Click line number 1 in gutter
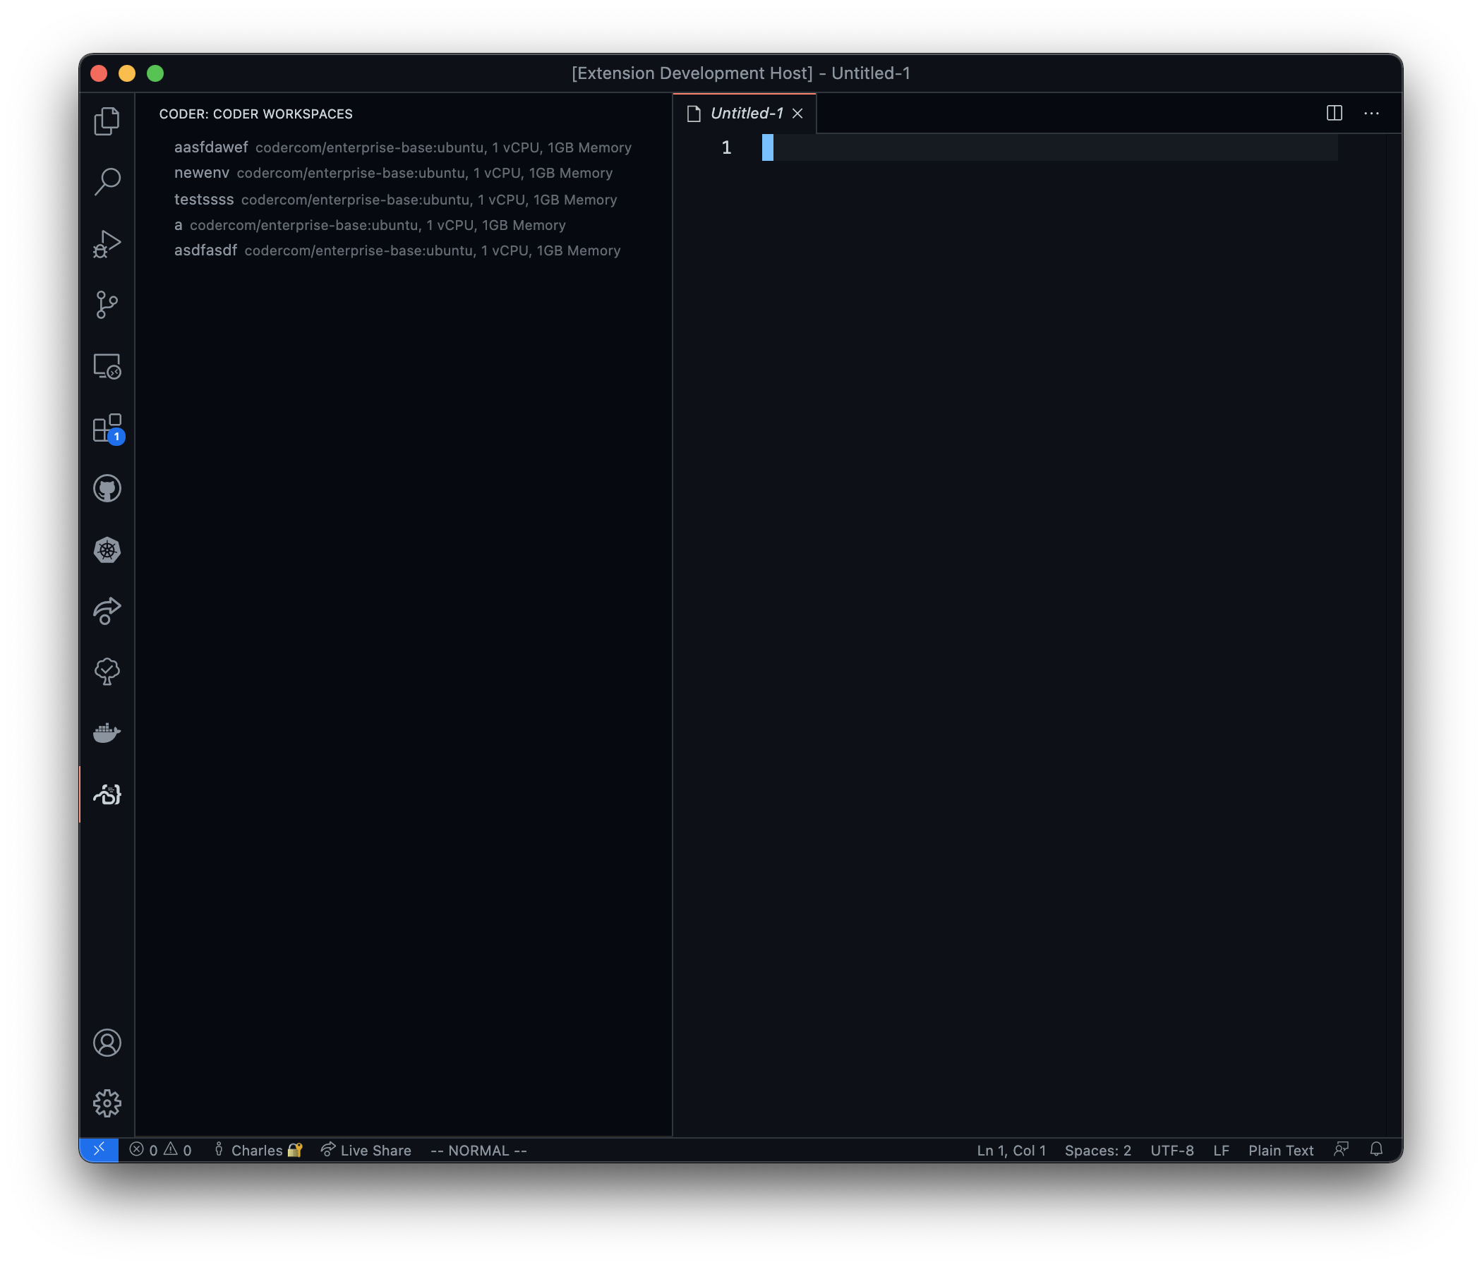This screenshot has height=1267, width=1482. pyautogui.click(x=726, y=147)
